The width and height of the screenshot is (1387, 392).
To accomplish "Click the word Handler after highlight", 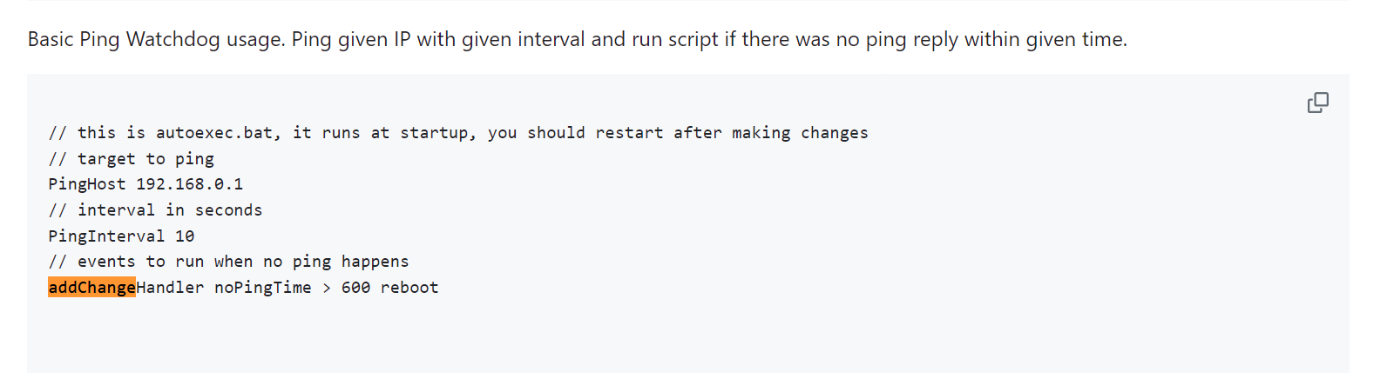I will coord(170,288).
